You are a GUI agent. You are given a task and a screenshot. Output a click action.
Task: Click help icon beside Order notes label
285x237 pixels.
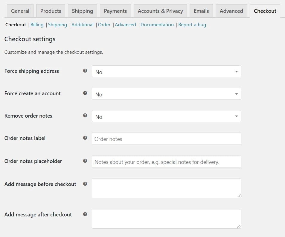[x=85, y=138]
